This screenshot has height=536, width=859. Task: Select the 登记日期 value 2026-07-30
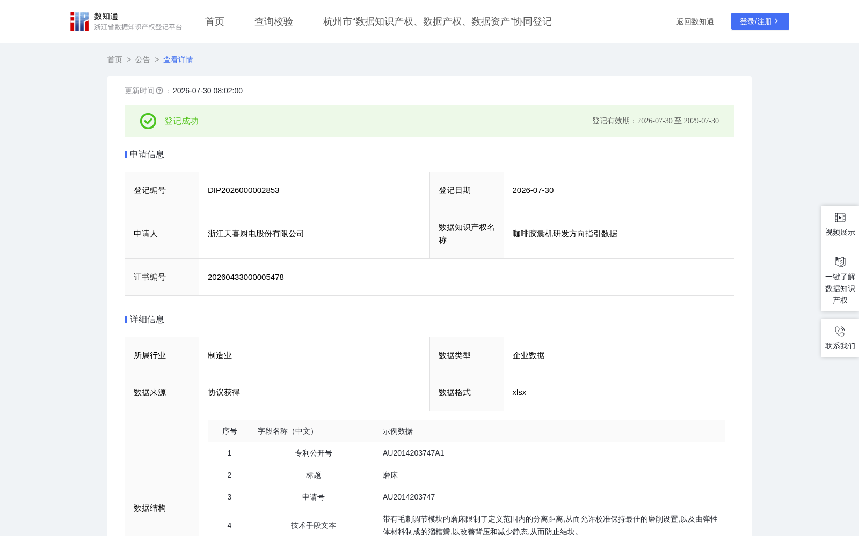(x=533, y=190)
